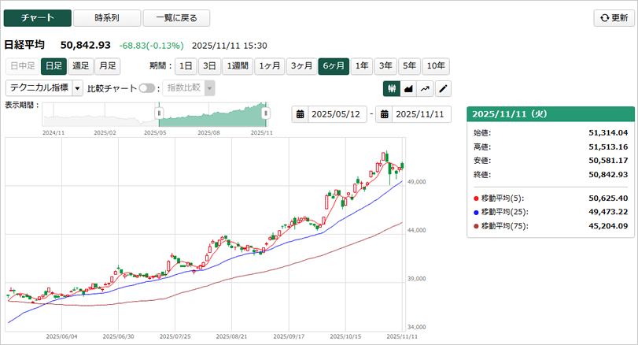
Task: Switch to the 時系列 tab
Action: pyautogui.click(x=107, y=18)
